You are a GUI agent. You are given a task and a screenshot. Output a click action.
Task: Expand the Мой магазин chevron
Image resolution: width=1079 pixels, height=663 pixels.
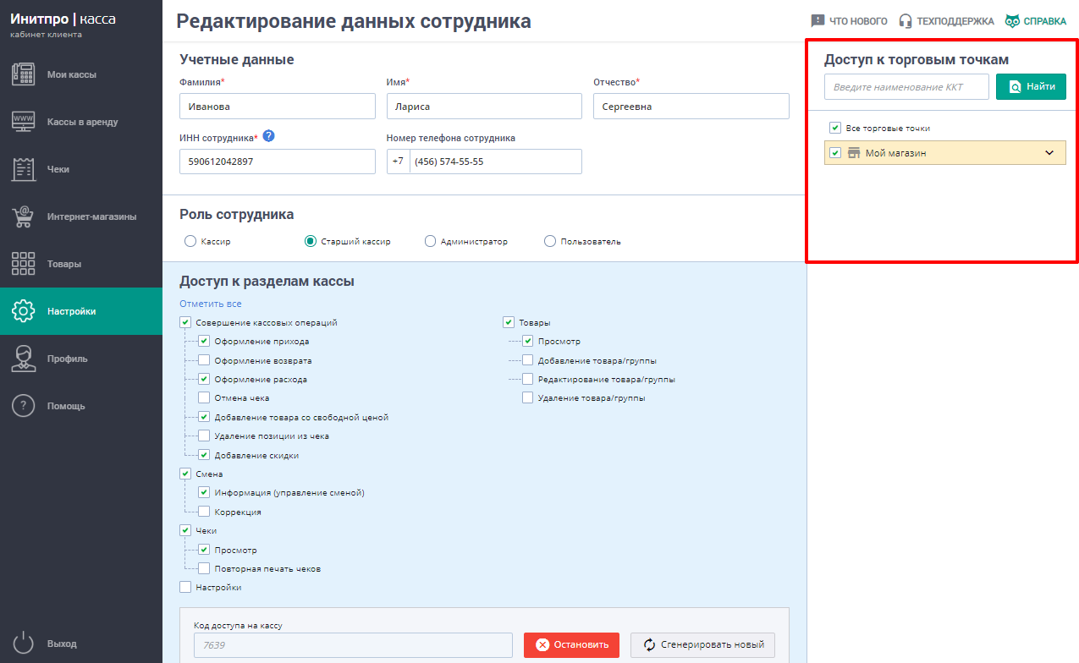1049,153
